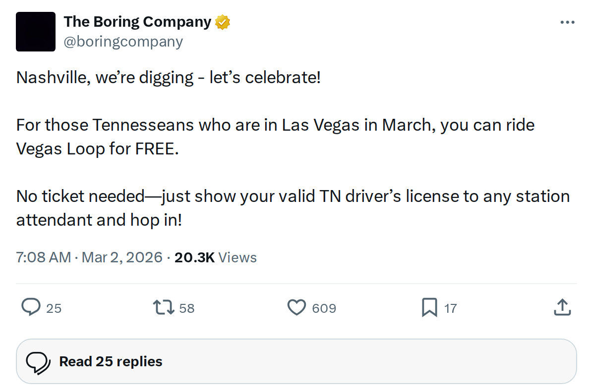Reply to The Boring Company's tweet
The image size is (593, 392).
click(32, 307)
